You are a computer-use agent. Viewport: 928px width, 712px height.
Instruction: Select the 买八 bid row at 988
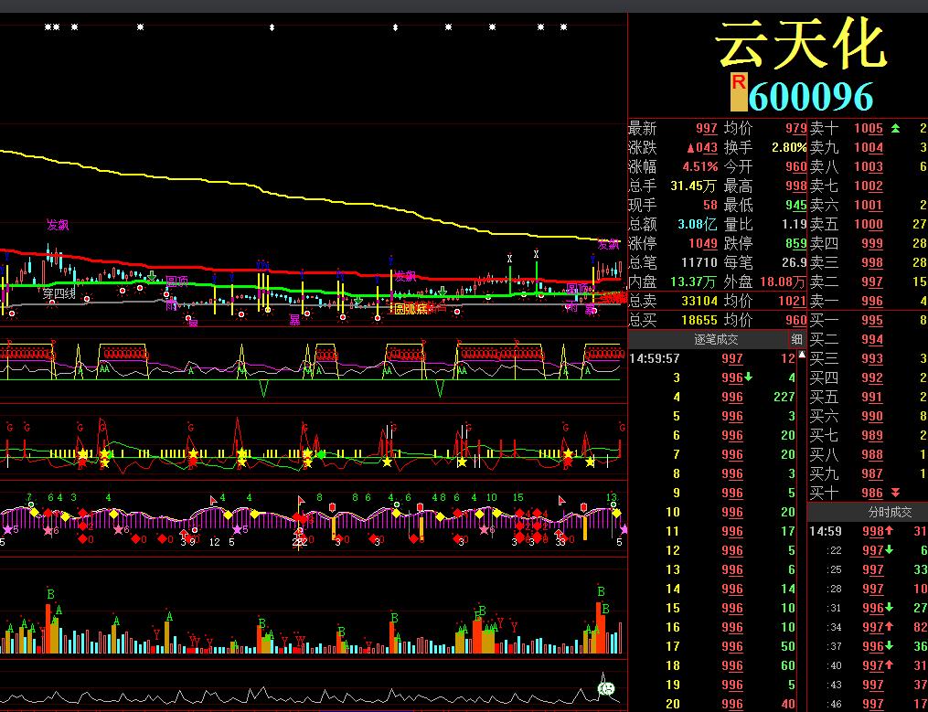pyautogui.click(x=869, y=454)
